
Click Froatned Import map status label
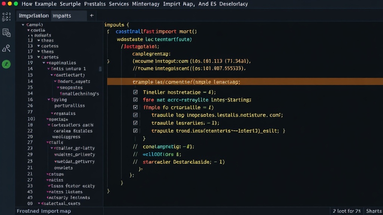coord(44,211)
